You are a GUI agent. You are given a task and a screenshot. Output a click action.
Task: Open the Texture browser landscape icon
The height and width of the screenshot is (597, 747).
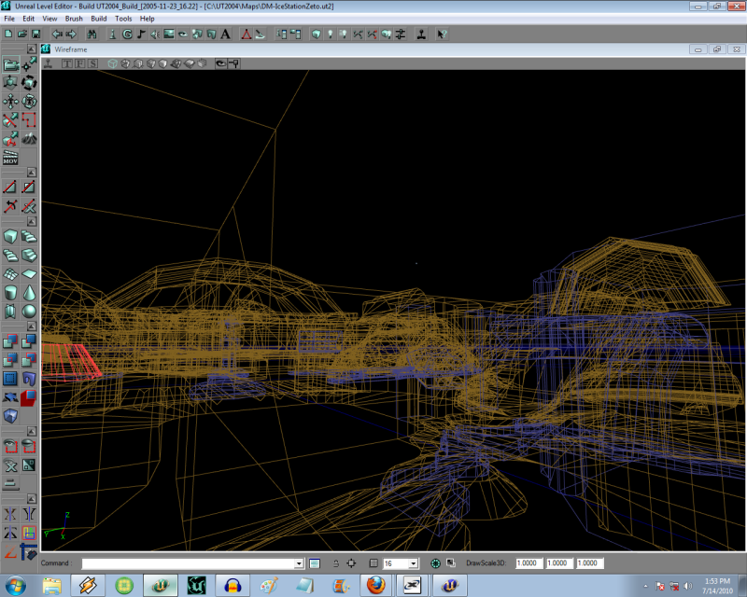click(x=169, y=35)
